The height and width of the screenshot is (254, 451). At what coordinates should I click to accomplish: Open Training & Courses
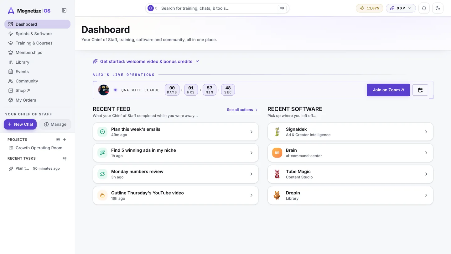tap(37, 43)
